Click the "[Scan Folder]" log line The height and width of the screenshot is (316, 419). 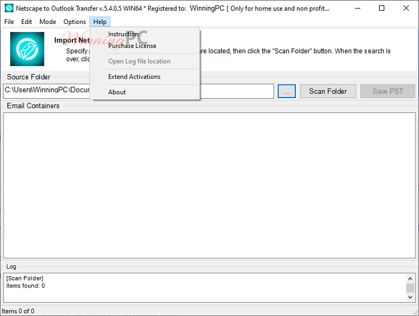pyautogui.click(x=25, y=278)
